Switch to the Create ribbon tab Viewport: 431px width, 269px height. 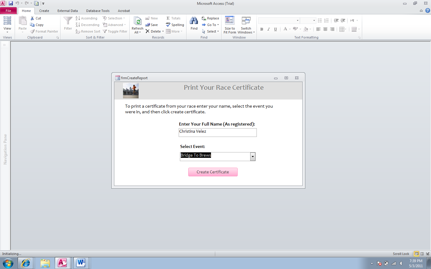pyautogui.click(x=44, y=11)
